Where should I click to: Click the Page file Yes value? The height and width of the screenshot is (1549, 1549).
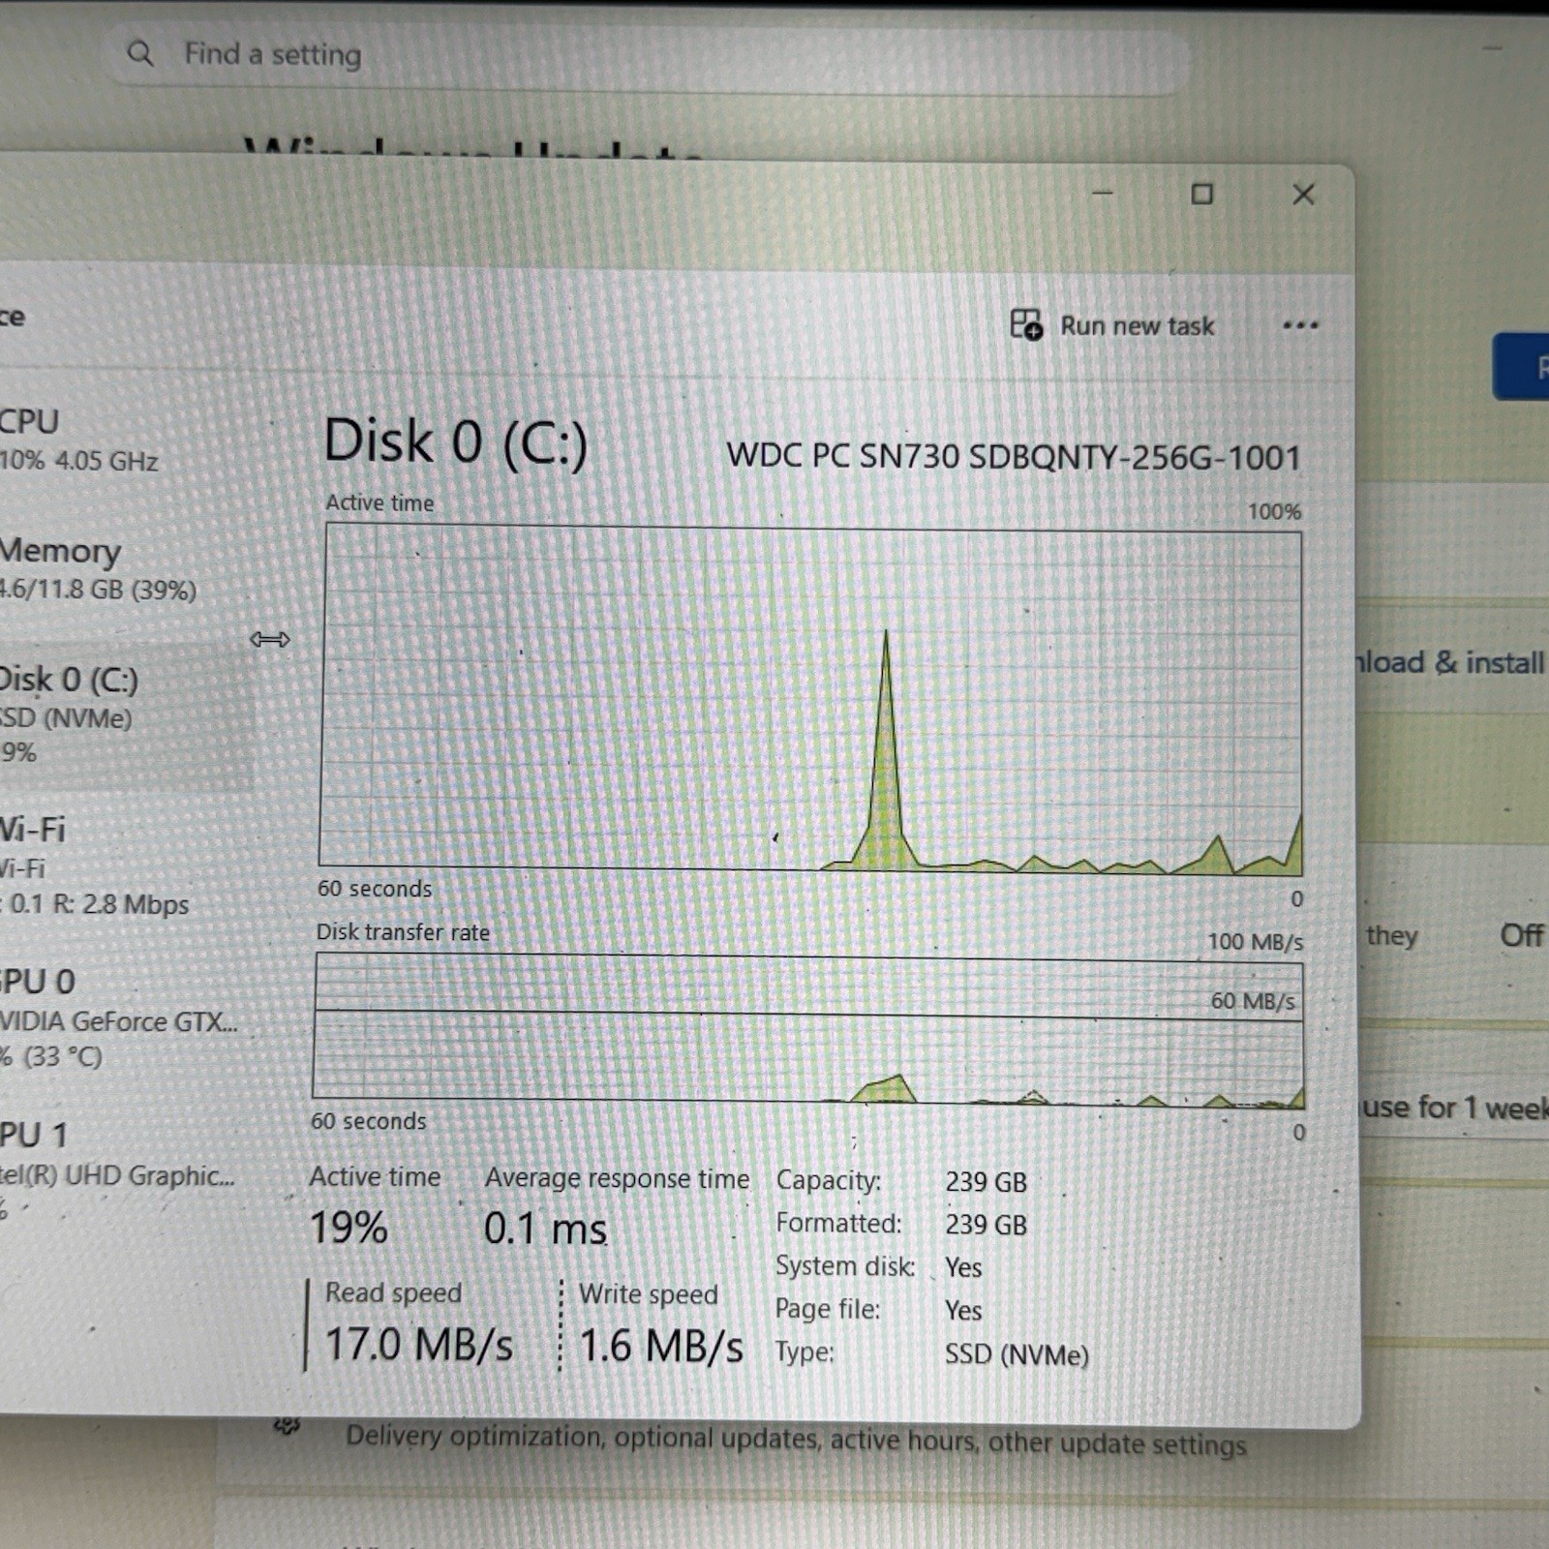point(963,1310)
